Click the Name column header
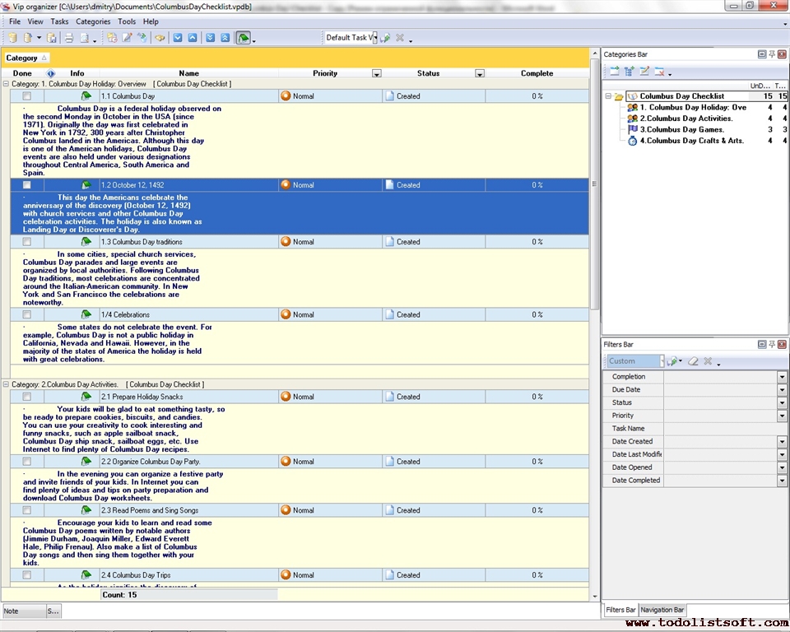 pyautogui.click(x=188, y=73)
